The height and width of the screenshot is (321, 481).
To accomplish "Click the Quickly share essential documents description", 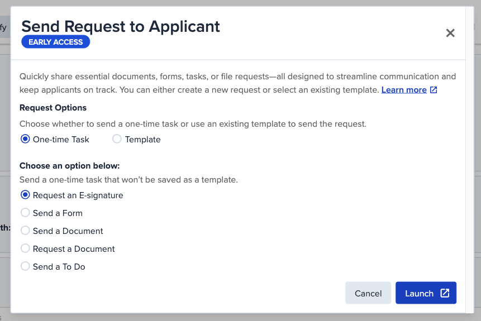I will point(238,83).
